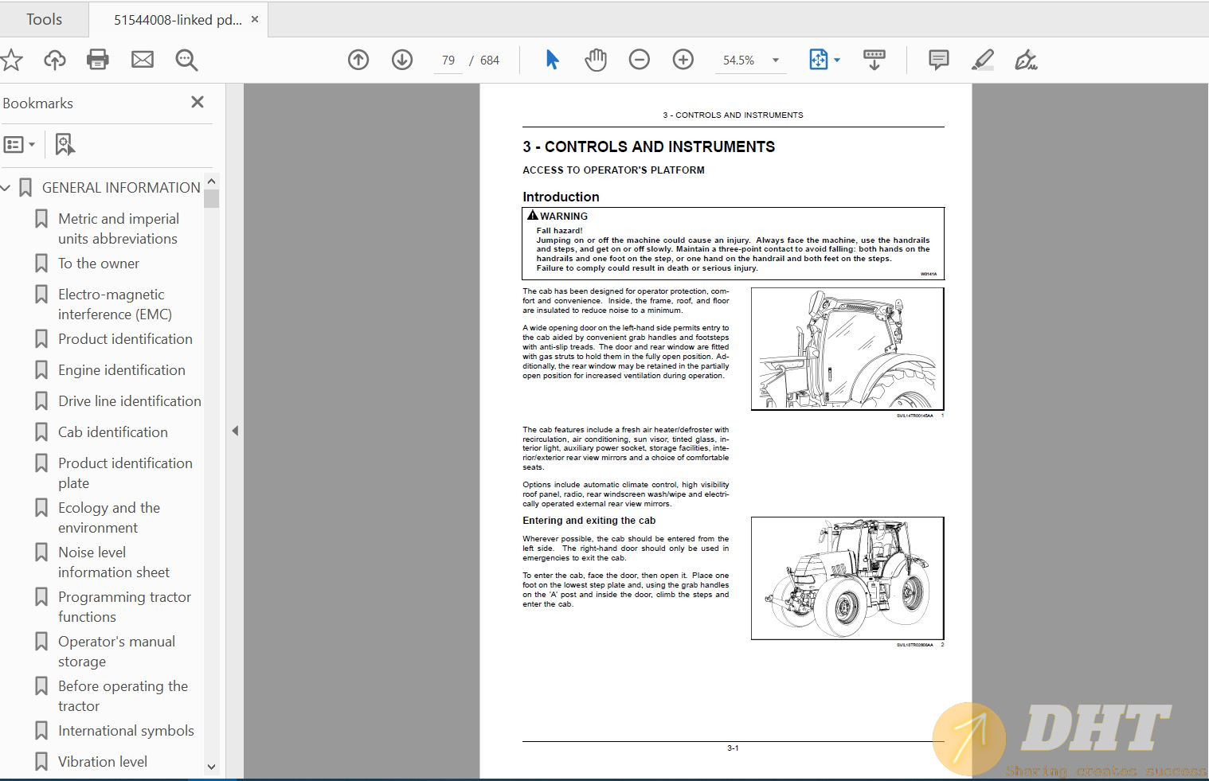Image resolution: width=1209 pixels, height=781 pixels.
Task: Go to next page using down arrow
Action: click(x=402, y=60)
